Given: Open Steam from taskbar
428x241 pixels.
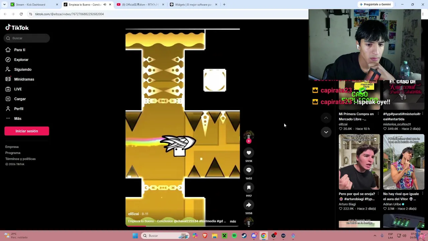Looking at the screenshot, I should [x=244, y=236].
